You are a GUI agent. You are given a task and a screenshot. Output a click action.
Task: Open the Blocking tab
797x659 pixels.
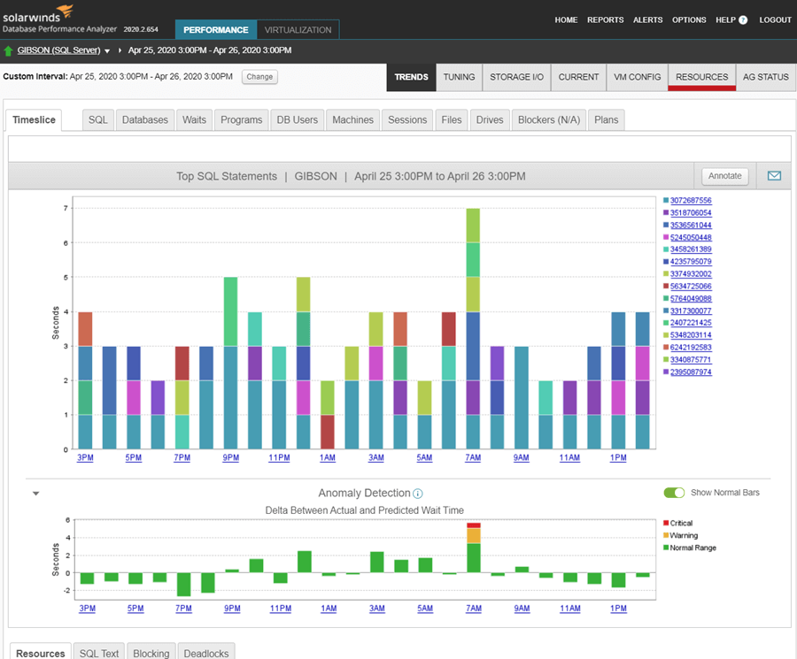click(151, 653)
